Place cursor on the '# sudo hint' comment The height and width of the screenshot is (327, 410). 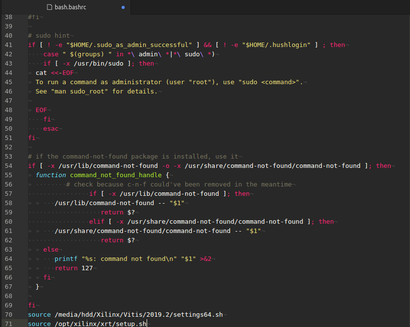(49, 36)
